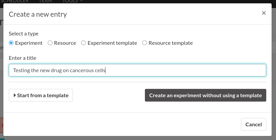This screenshot has width=276, height=140.
Task: Click the Resource label text
Action: [x=65, y=43]
